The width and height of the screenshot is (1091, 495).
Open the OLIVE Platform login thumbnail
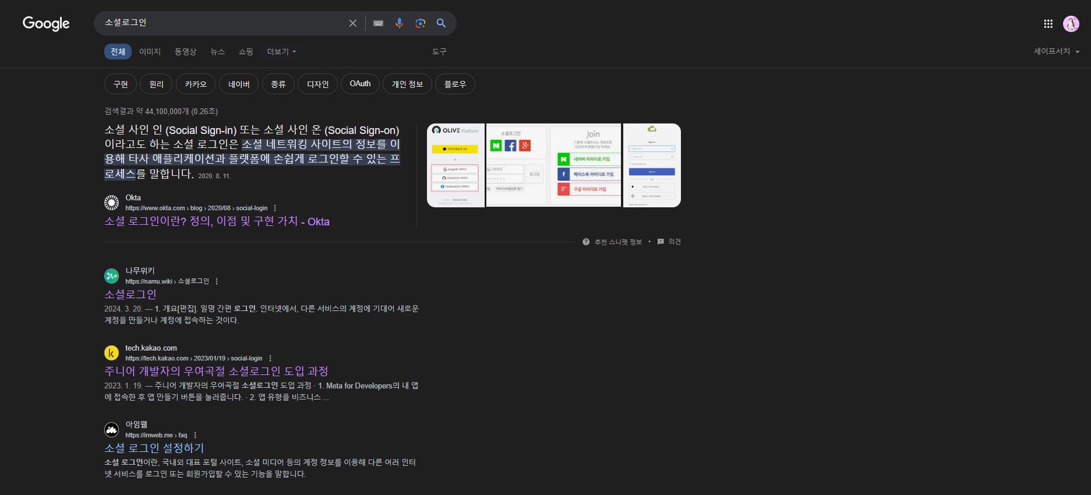tap(456, 165)
